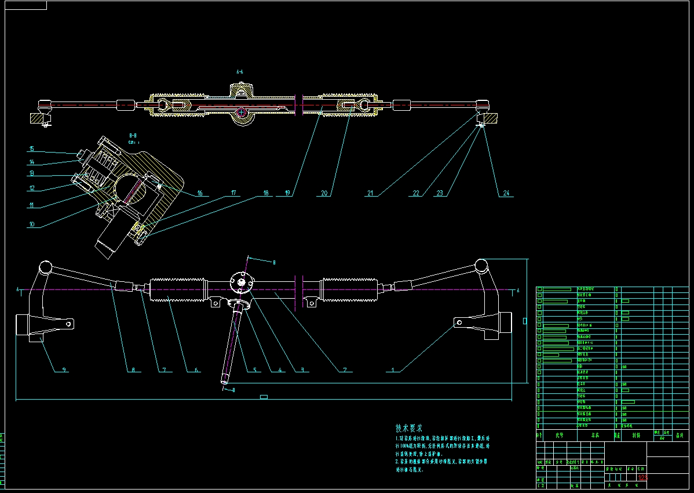This screenshot has width=694, height=493.
Task: Click the 代号 column header
Action: [x=560, y=436]
